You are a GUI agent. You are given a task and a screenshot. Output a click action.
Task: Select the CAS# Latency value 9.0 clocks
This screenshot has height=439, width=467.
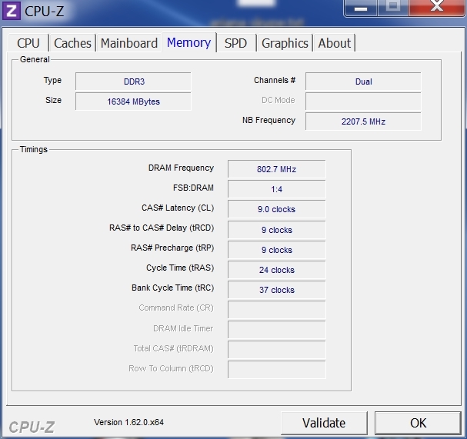[277, 209]
